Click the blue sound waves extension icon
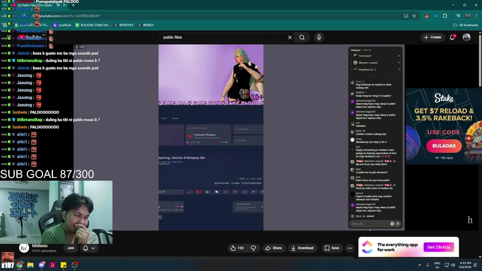Viewport: 482px width, 271px height. tap(436, 16)
